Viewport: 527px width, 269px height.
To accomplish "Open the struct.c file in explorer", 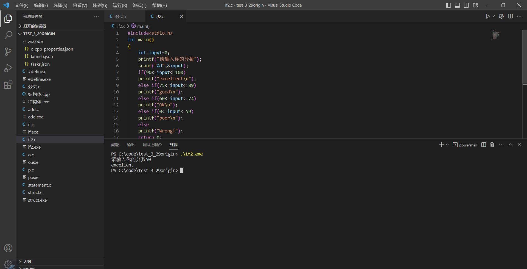I will pyautogui.click(x=35, y=193).
